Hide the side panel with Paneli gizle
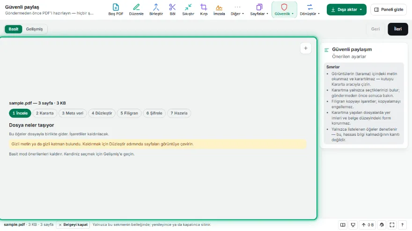The image size is (412, 231). tap(388, 9)
